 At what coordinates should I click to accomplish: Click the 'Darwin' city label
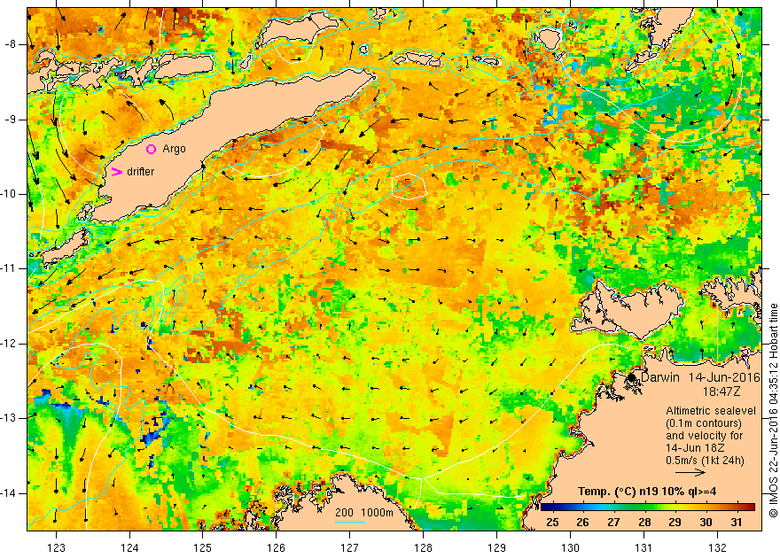pos(660,377)
